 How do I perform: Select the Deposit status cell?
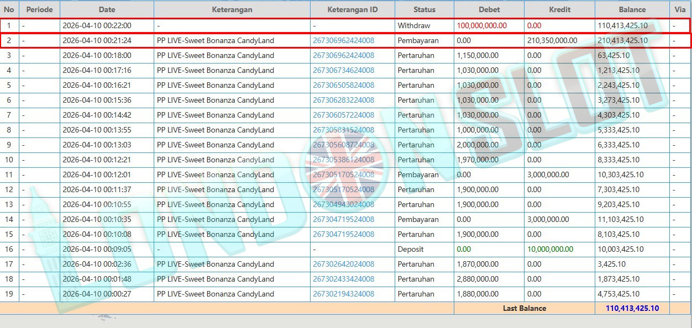(x=411, y=249)
